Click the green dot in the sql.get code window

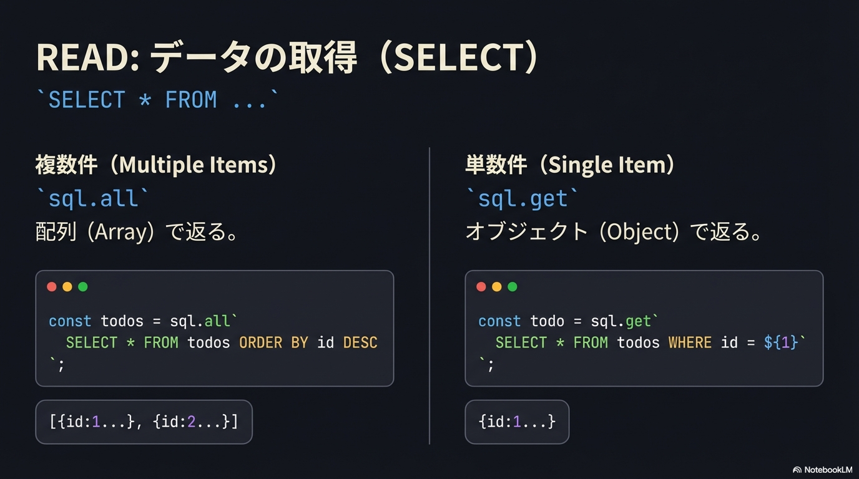click(513, 287)
